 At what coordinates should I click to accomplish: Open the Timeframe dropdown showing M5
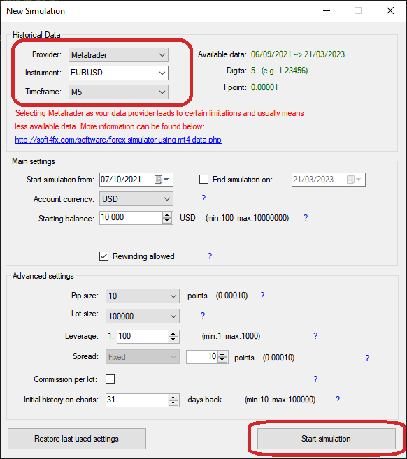click(118, 92)
